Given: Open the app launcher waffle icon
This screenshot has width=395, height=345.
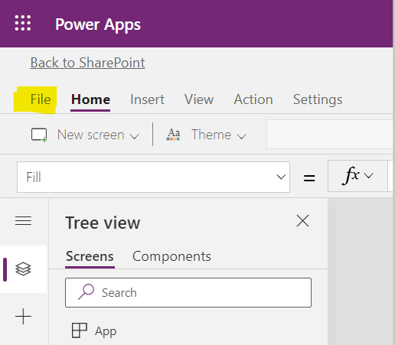Looking at the screenshot, I should (x=23, y=23).
